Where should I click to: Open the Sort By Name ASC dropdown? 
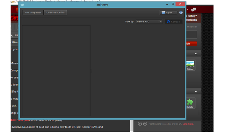(149, 21)
